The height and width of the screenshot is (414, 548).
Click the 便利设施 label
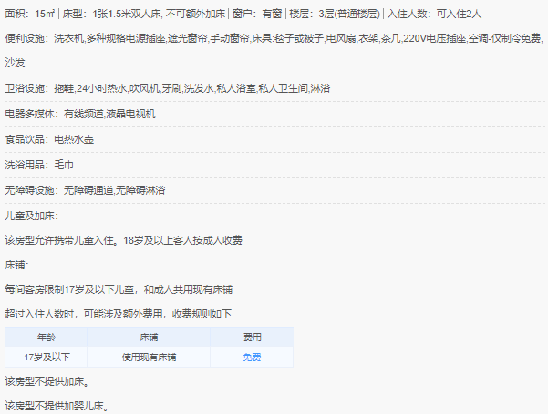click(x=25, y=38)
